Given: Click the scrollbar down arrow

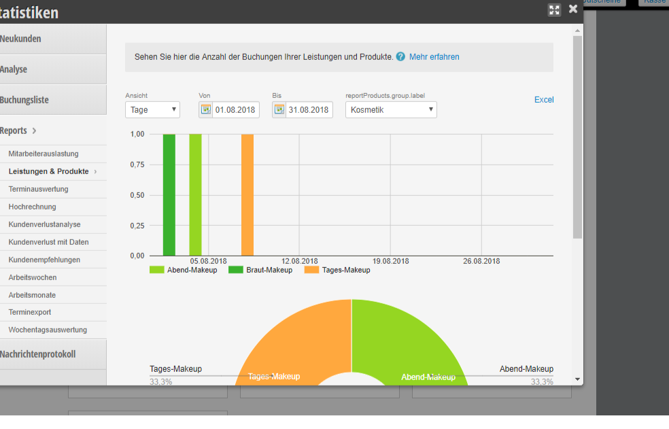Looking at the screenshot, I should point(577,379).
